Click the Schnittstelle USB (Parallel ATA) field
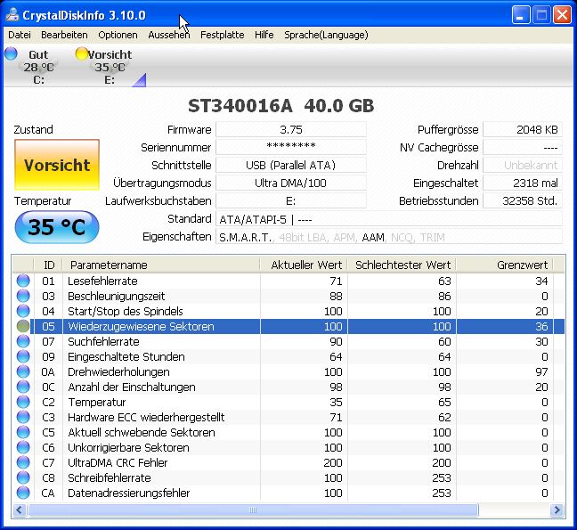Viewport: 577px width, 530px height. (291, 165)
